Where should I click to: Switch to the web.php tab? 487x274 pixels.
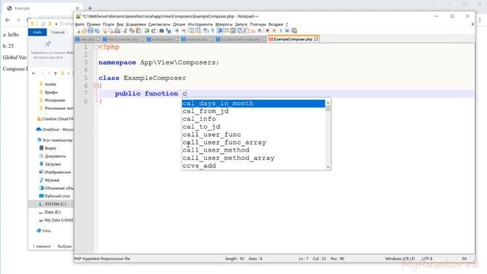pyautogui.click(x=87, y=40)
